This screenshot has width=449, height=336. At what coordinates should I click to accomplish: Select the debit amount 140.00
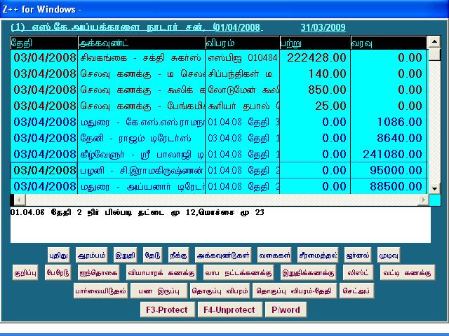tap(315, 73)
